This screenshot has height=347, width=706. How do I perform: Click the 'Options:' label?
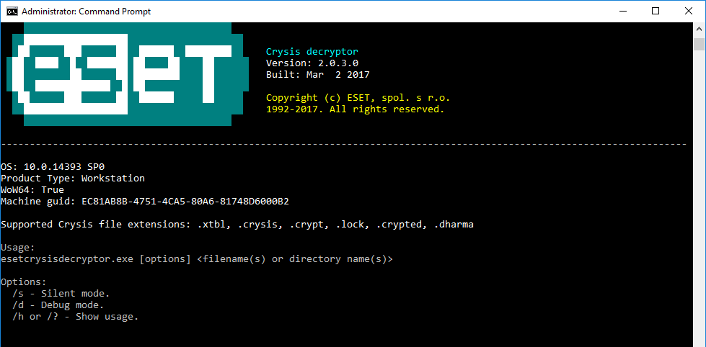[x=24, y=281]
